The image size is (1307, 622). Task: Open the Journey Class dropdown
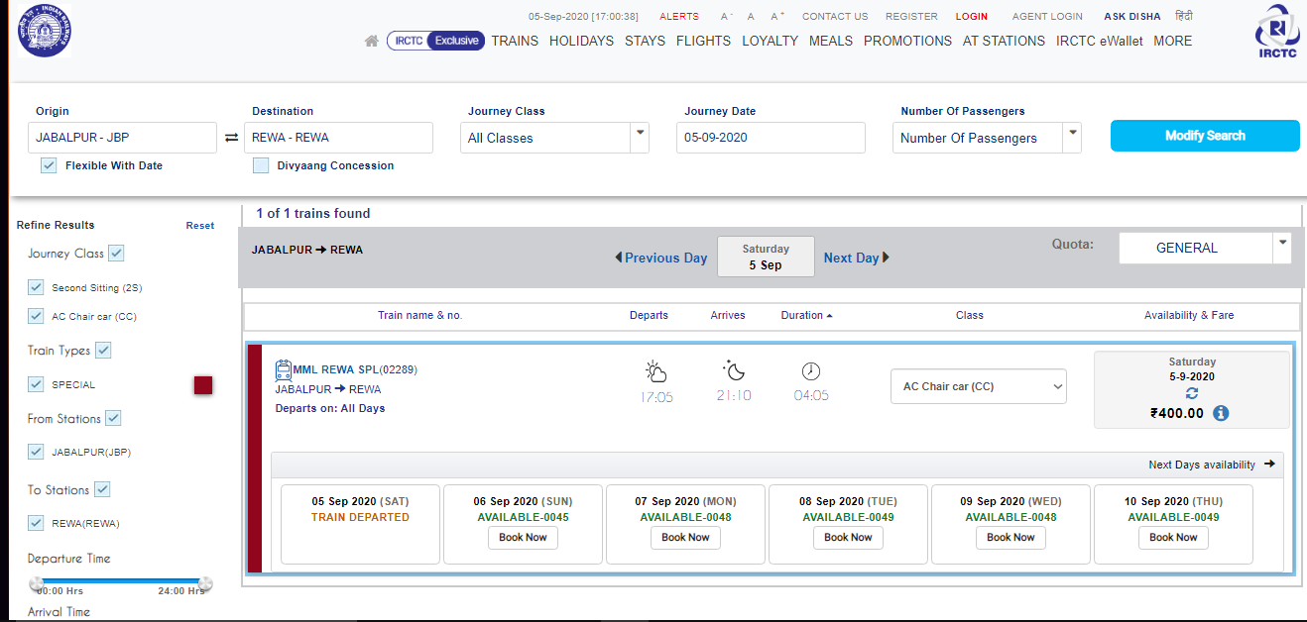pos(554,138)
